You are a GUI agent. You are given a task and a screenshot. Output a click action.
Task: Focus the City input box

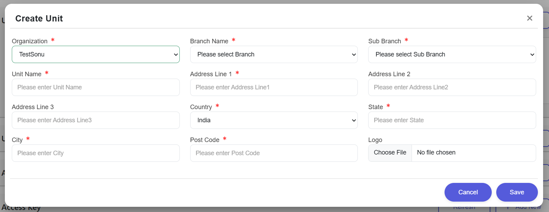click(x=95, y=153)
